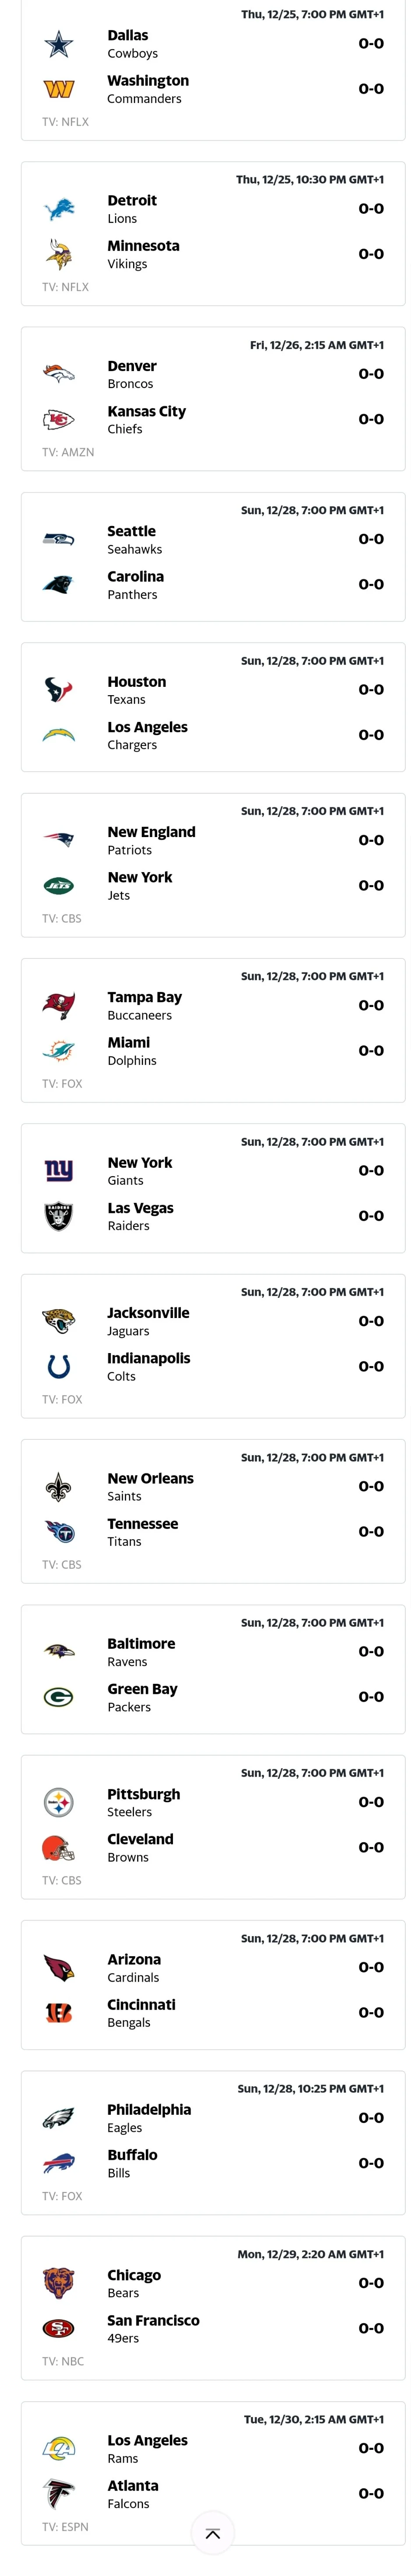Tap the Cincinnati Bengals logo

59,2012
